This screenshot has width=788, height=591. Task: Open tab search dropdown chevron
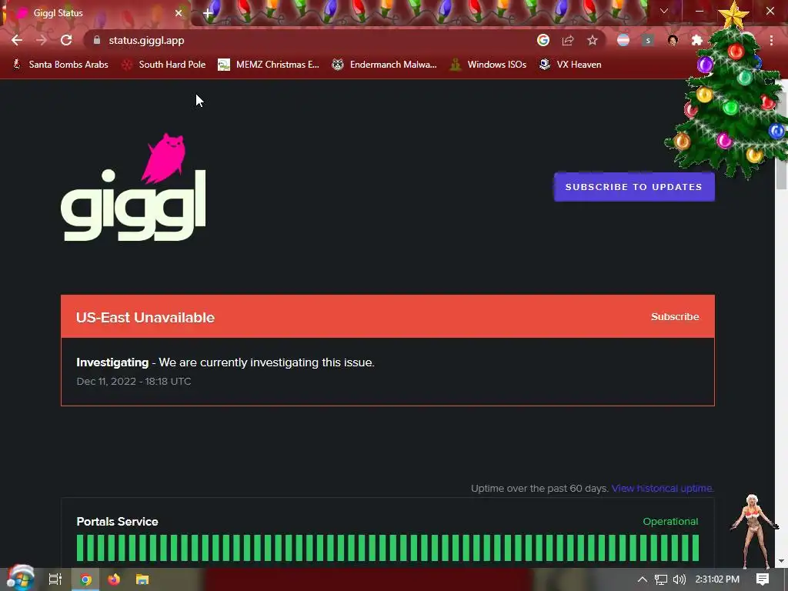pyautogui.click(x=664, y=11)
